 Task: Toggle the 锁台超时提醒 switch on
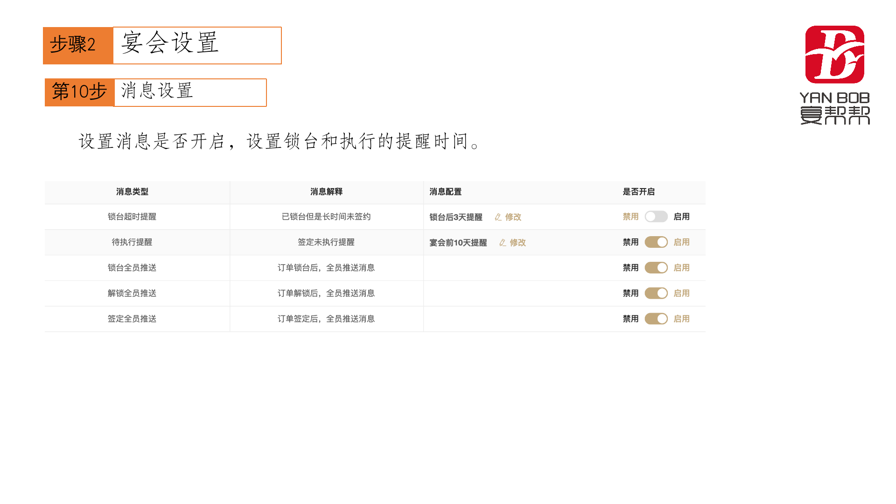[656, 217]
